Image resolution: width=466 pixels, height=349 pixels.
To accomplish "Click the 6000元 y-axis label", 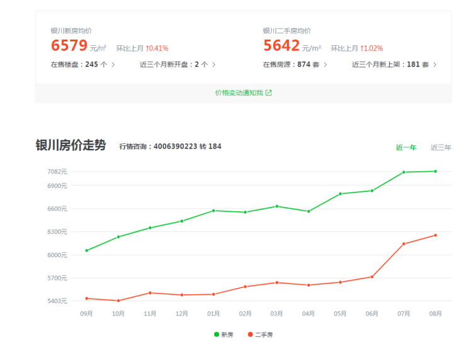I will pos(57,255).
